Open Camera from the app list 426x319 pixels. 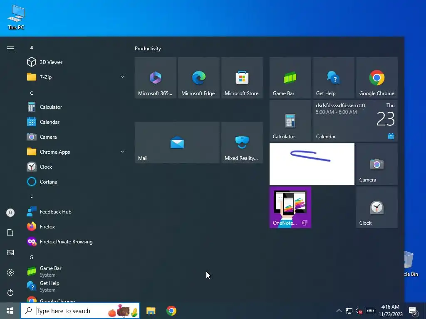click(76, 137)
